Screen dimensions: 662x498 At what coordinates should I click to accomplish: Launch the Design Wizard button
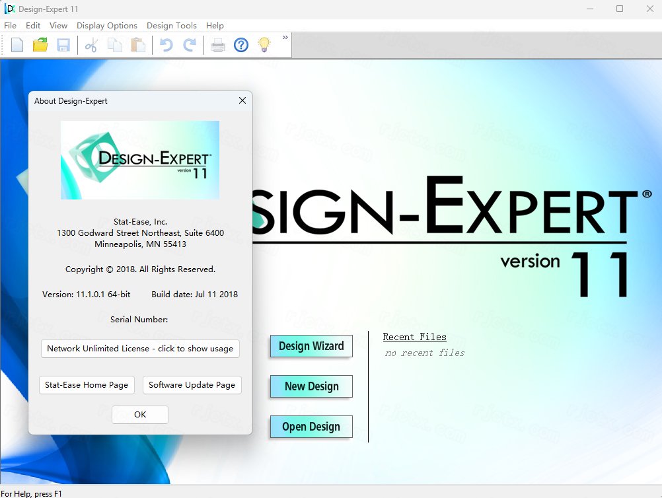(x=311, y=346)
